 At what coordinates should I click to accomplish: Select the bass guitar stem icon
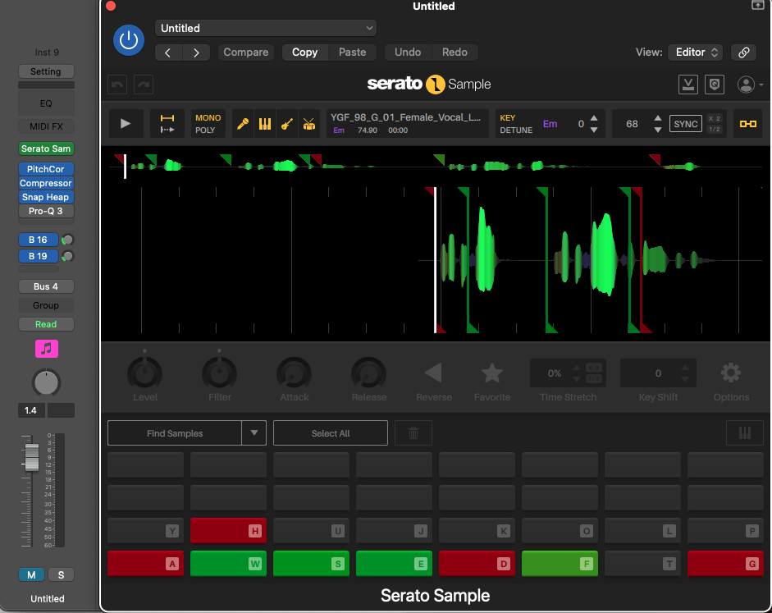tap(287, 124)
